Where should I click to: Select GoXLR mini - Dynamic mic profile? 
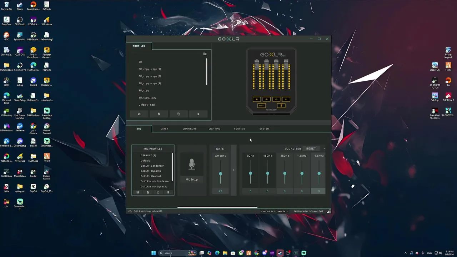pos(154,186)
